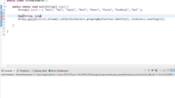Click line number 16 in the gutter
The image size is (175, 98).
(x=4, y=28)
